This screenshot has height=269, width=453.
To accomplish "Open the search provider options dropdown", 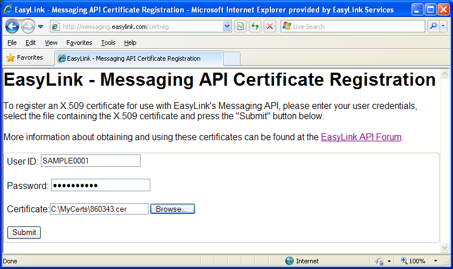I will click(443, 26).
